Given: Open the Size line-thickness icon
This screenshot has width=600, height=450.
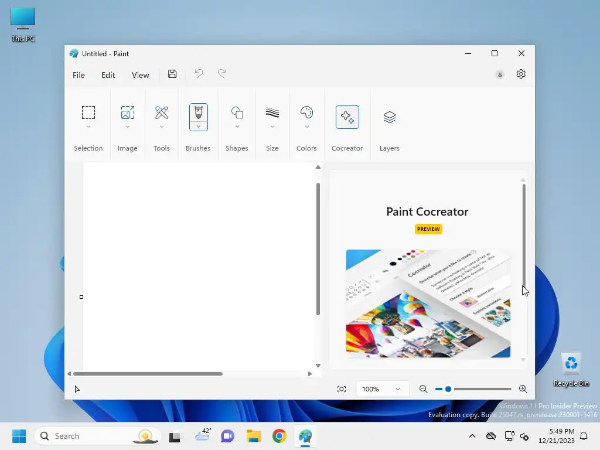Looking at the screenshot, I should click(x=272, y=112).
